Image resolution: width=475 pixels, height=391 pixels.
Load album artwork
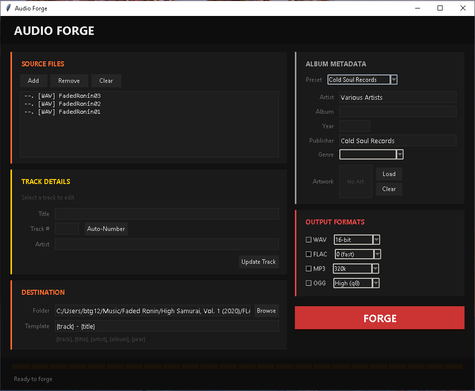click(389, 174)
